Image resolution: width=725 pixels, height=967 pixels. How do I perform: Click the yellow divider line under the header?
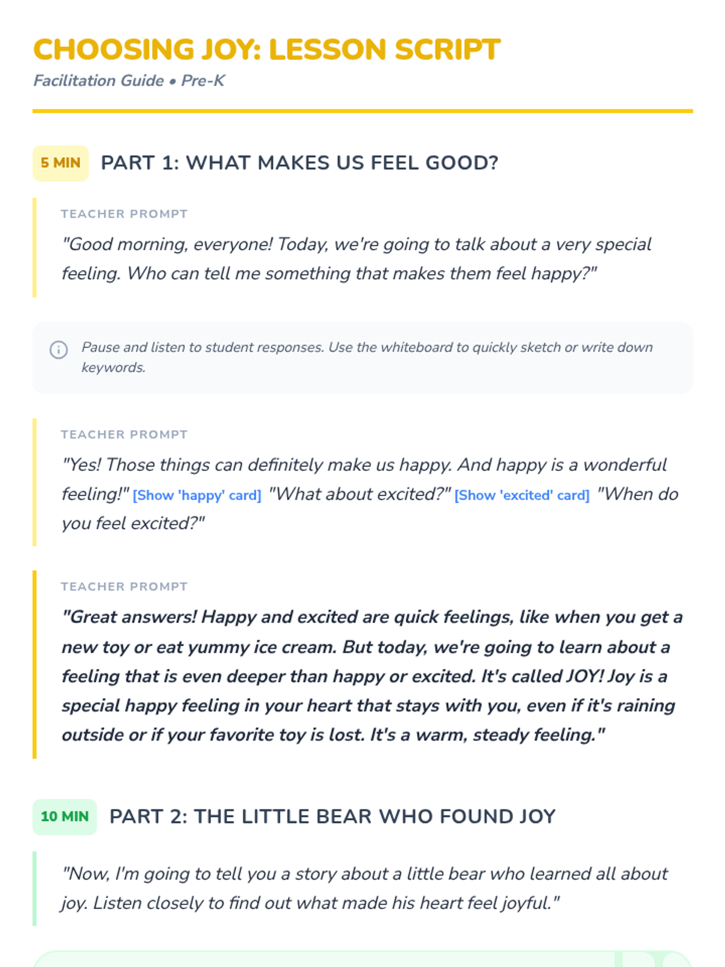(362, 111)
